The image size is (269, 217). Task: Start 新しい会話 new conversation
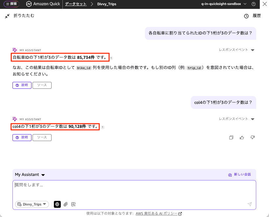[x=239, y=175]
